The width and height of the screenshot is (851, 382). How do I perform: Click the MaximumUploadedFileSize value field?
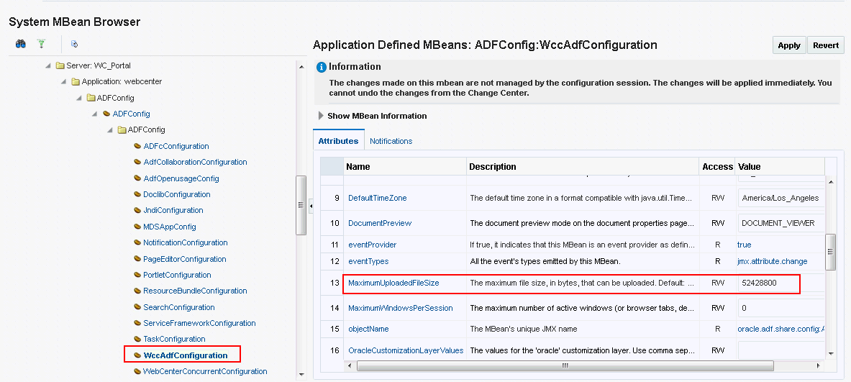768,283
